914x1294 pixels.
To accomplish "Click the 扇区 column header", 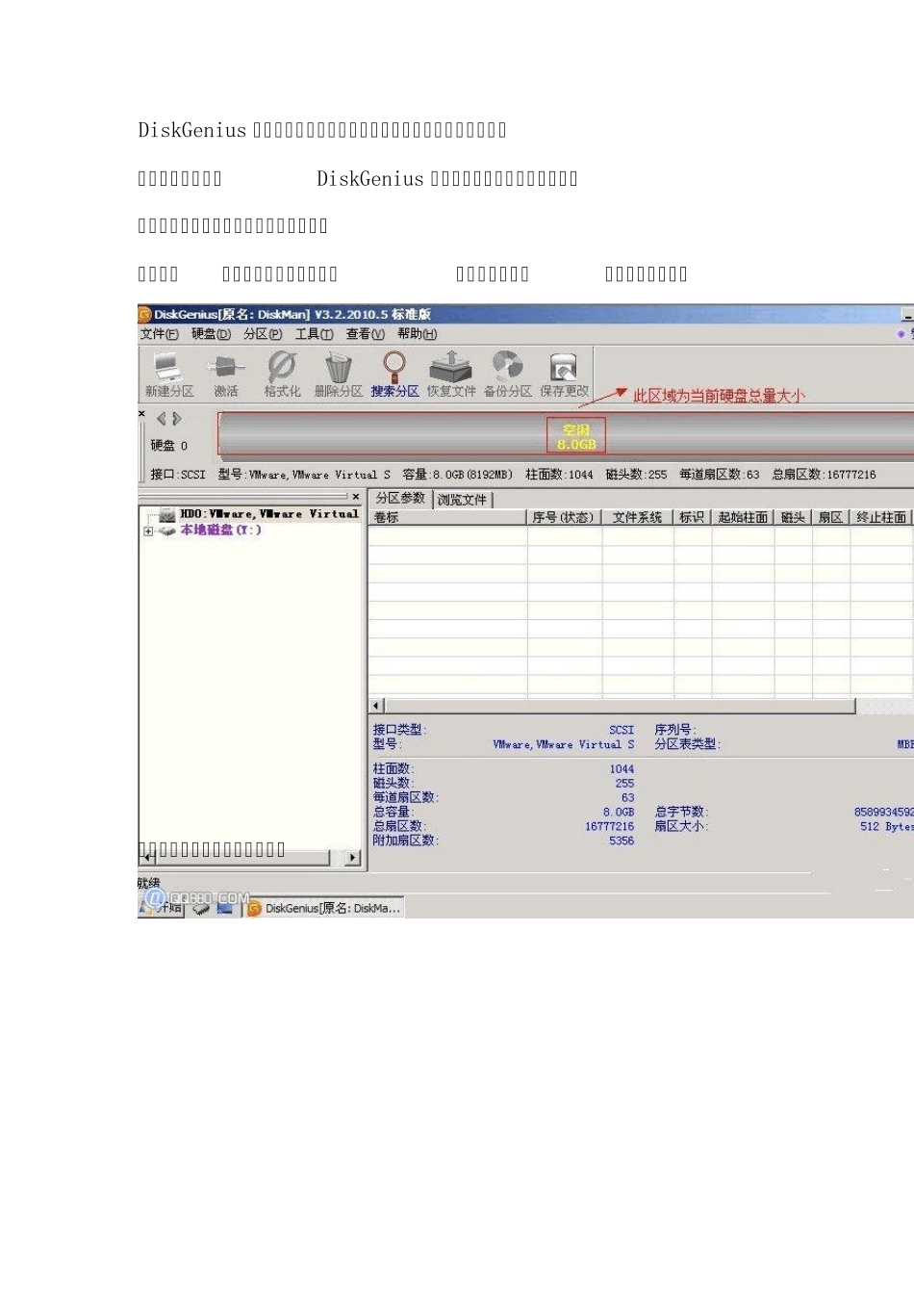I will 830,517.
